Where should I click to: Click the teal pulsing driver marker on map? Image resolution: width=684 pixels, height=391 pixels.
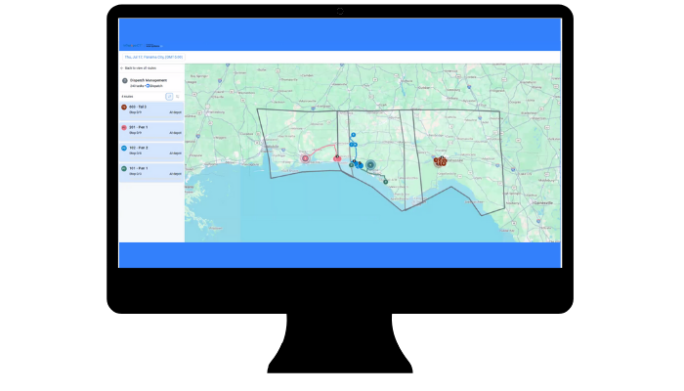pos(370,164)
